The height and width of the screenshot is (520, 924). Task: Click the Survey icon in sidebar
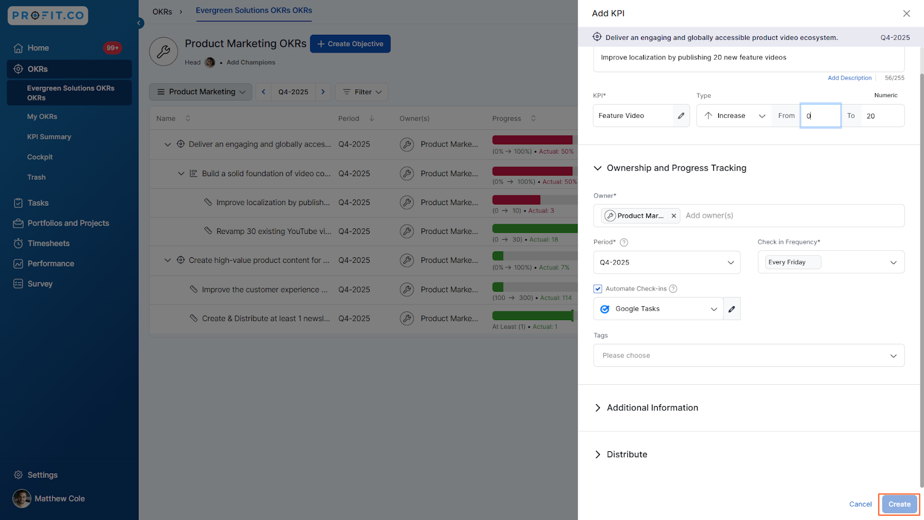click(x=18, y=284)
